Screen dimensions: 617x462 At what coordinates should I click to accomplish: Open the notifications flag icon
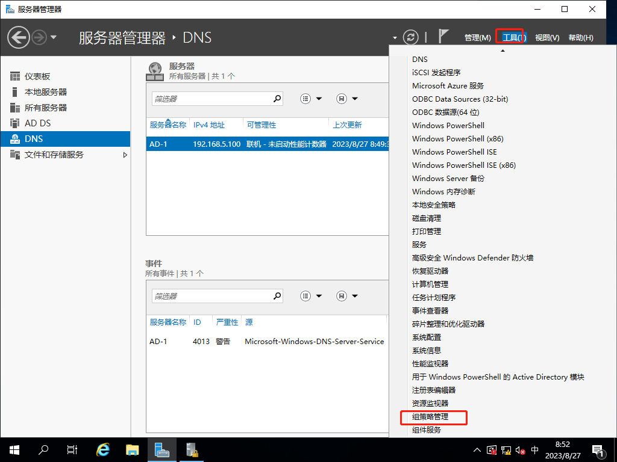[x=443, y=36]
